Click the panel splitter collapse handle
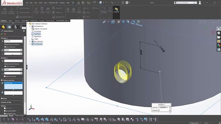The height and width of the screenshot is (124, 221). coord(27,67)
